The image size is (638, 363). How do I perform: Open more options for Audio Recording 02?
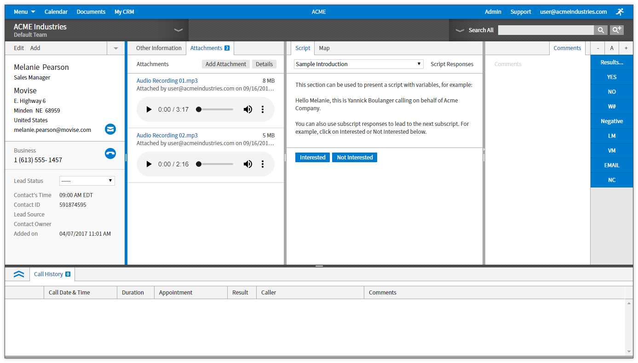[263, 164]
